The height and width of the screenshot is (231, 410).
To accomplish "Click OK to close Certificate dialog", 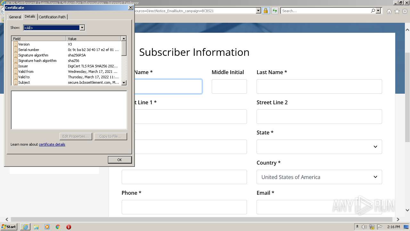I will click(x=119, y=160).
